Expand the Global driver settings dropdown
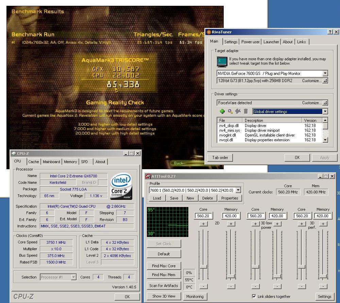The height and width of the screenshot is (303, 340). [x=325, y=112]
